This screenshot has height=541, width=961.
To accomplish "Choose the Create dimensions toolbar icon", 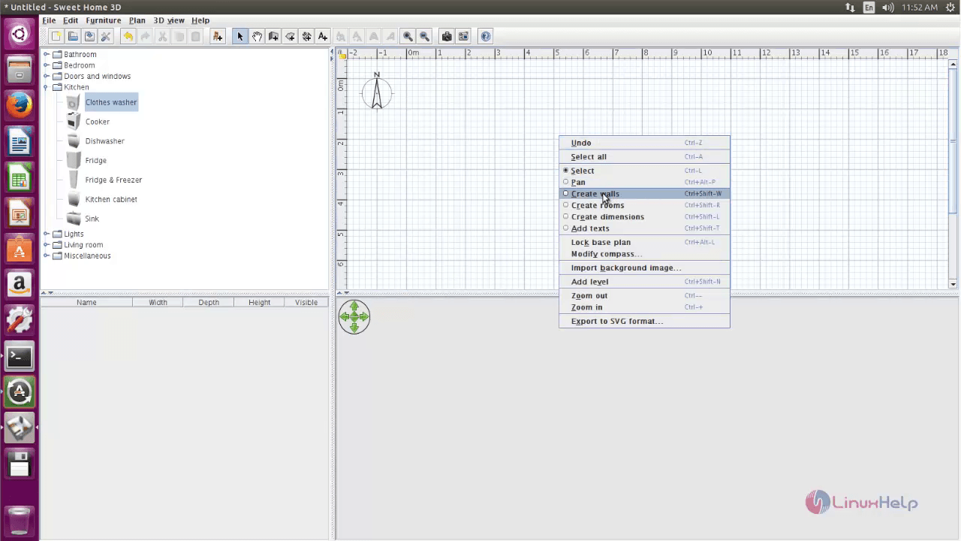I will pos(306,36).
